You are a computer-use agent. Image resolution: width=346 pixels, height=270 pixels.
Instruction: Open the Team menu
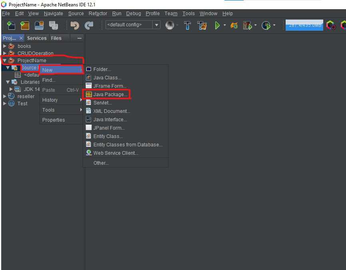point(171,14)
